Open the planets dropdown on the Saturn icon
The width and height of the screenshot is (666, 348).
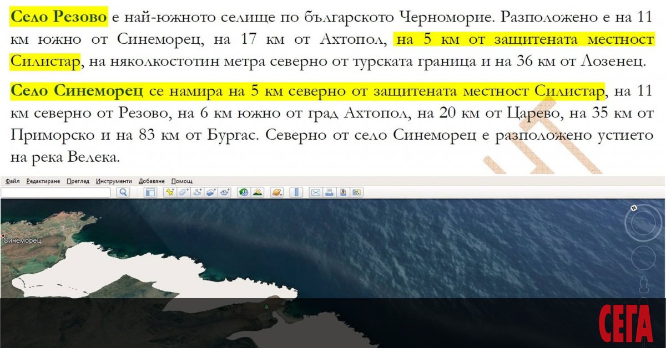(x=277, y=192)
